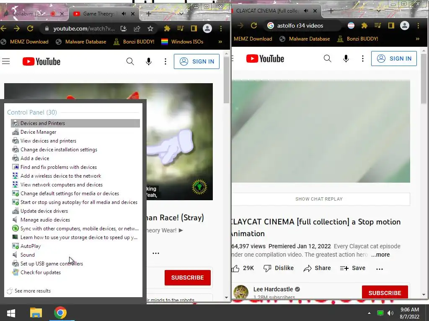Save Claycat video to playlist

point(353,268)
